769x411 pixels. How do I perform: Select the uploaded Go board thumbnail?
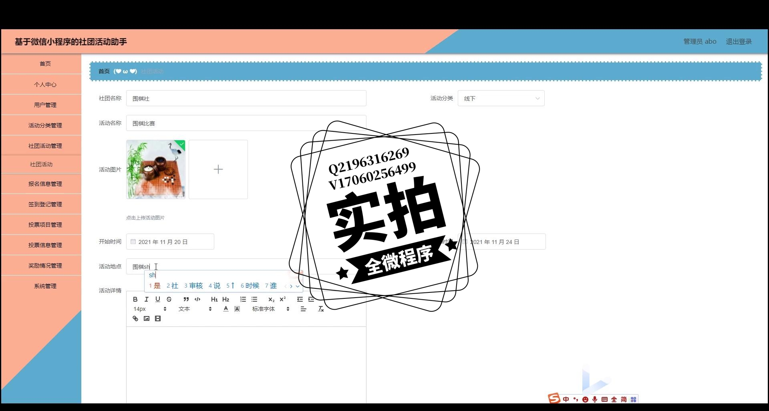(156, 169)
